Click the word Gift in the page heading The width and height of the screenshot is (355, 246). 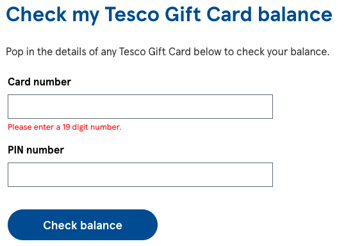[x=183, y=15]
